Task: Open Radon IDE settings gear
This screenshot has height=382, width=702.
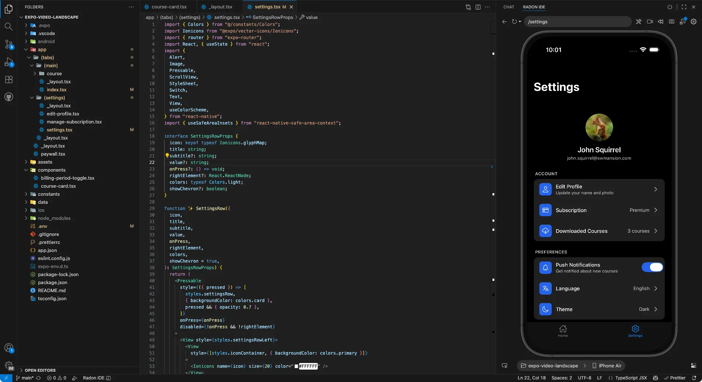Action: pos(694,22)
